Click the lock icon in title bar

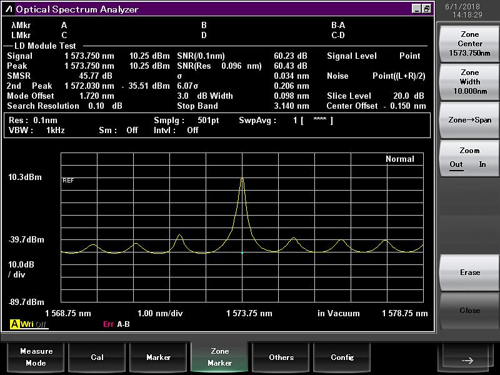tap(426, 9)
